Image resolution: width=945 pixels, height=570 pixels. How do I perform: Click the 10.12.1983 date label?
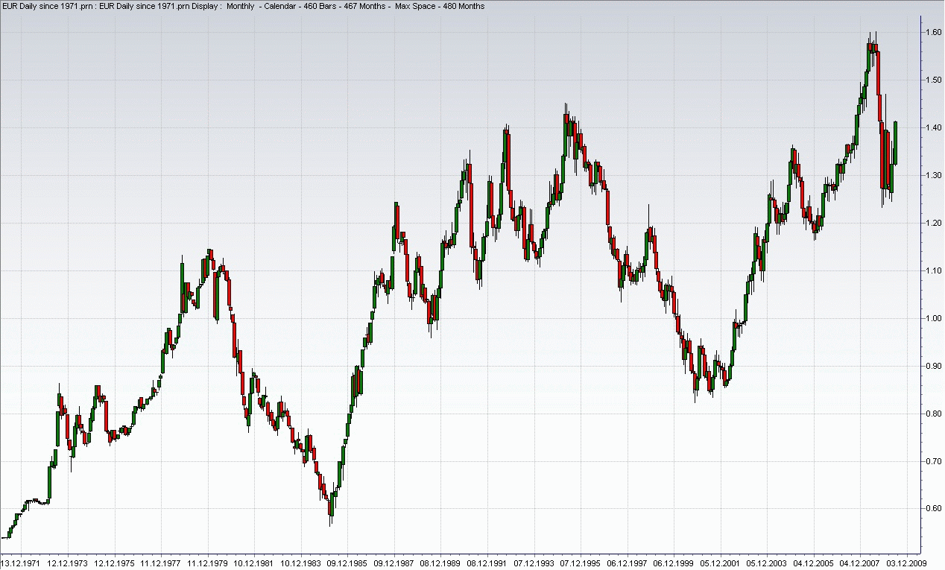pos(300,563)
